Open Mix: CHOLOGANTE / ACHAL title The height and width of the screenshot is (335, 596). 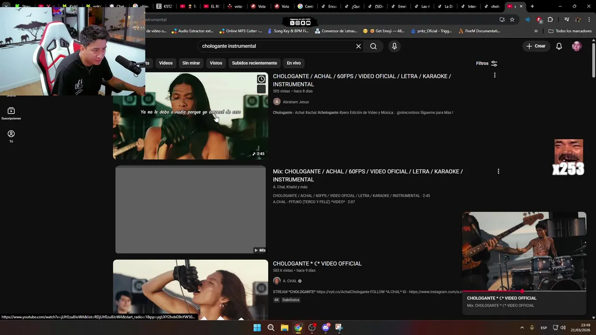point(368,175)
